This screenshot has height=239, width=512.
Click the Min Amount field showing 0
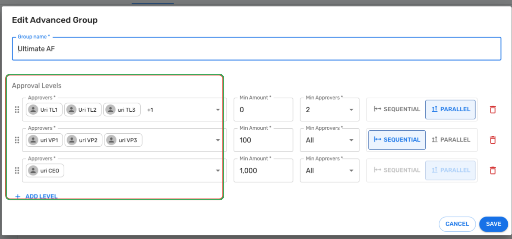pyautogui.click(x=263, y=110)
